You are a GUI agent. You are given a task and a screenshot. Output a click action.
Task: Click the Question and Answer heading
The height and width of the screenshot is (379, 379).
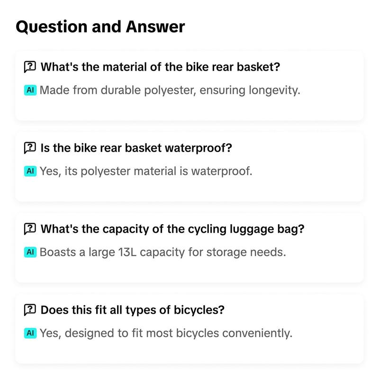pos(100,27)
